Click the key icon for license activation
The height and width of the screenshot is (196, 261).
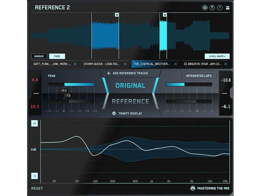(212, 8)
